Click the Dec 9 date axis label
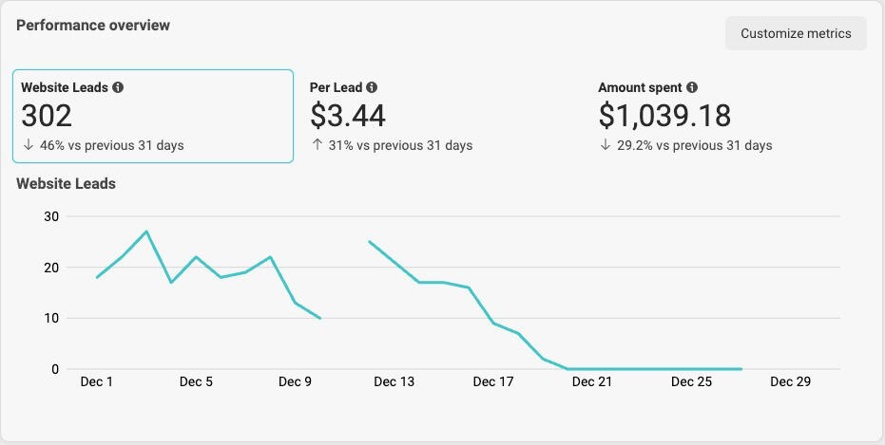The height and width of the screenshot is (445, 885). point(295,382)
